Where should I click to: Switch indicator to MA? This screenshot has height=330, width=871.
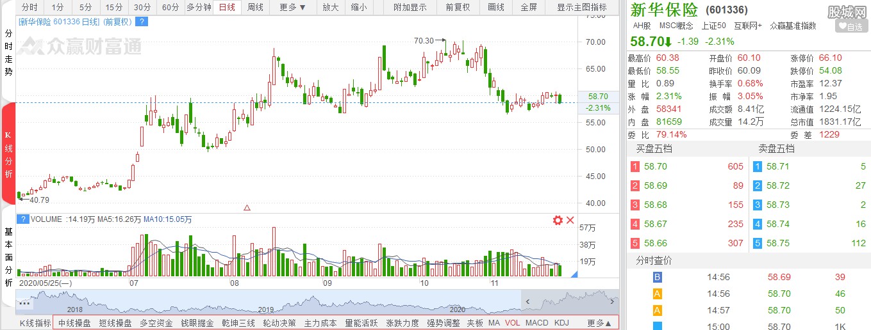coord(494,323)
